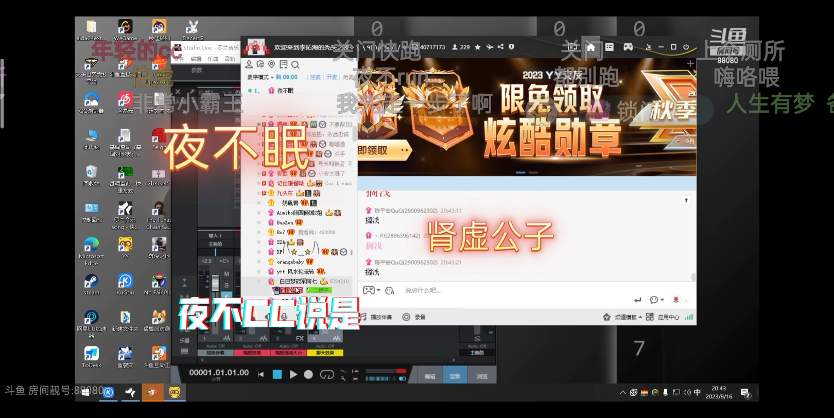Toggle Solo (S) on the Studio One channel
The width and height of the screenshot is (834, 418).
tap(227, 285)
